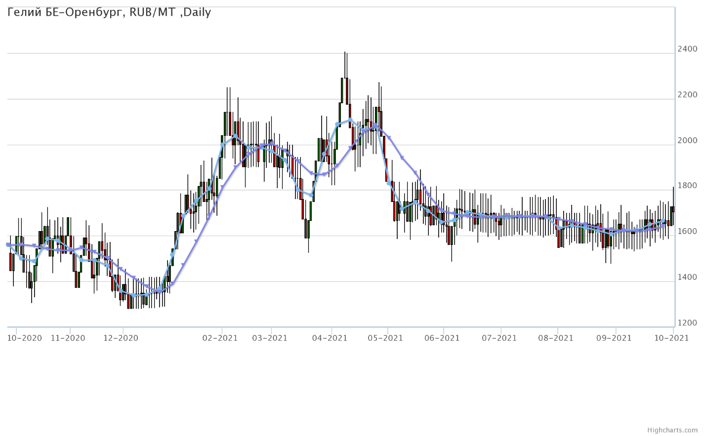This screenshot has height=436, width=705.
Task: Click the 05-2021 date axis label
Action: tap(386, 338)
